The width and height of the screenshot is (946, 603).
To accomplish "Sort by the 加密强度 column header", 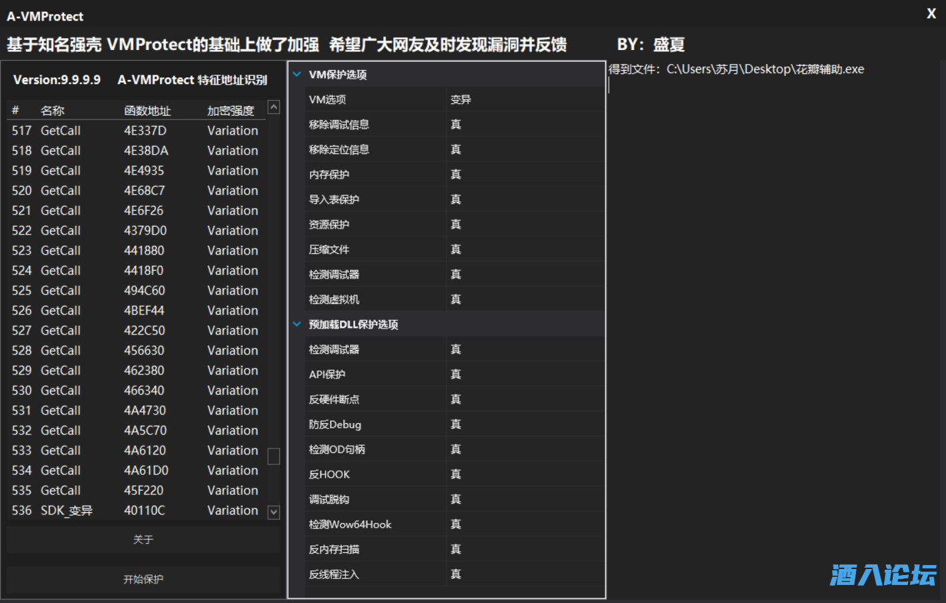I will pyautogui.click(x=231, y=111).
